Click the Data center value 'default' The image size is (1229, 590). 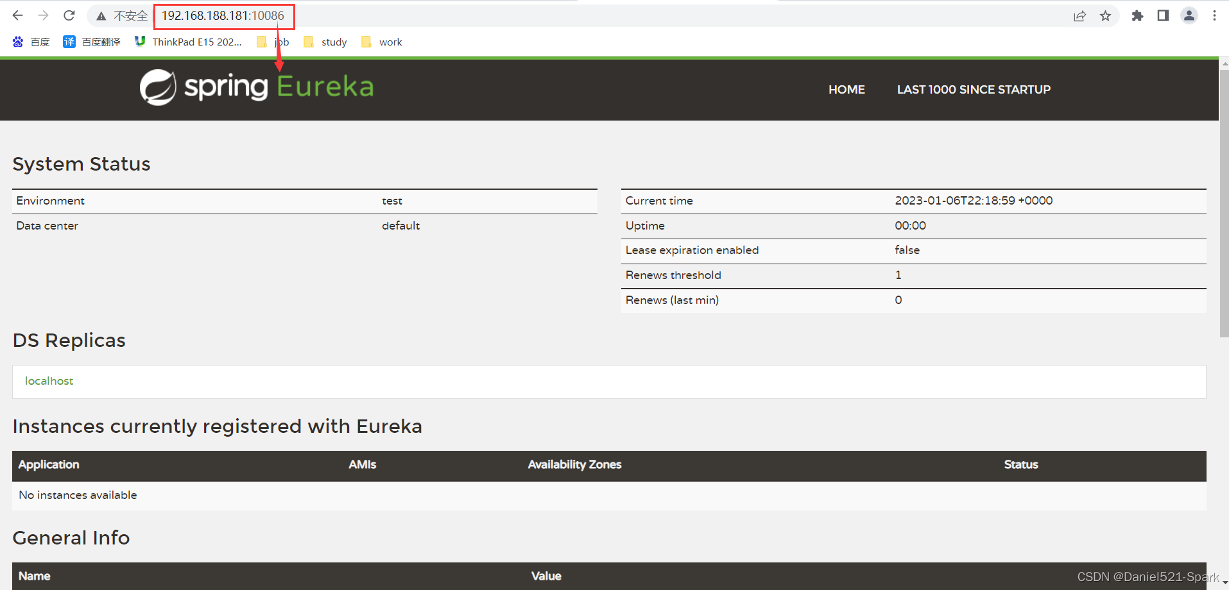tap(400, 226)
